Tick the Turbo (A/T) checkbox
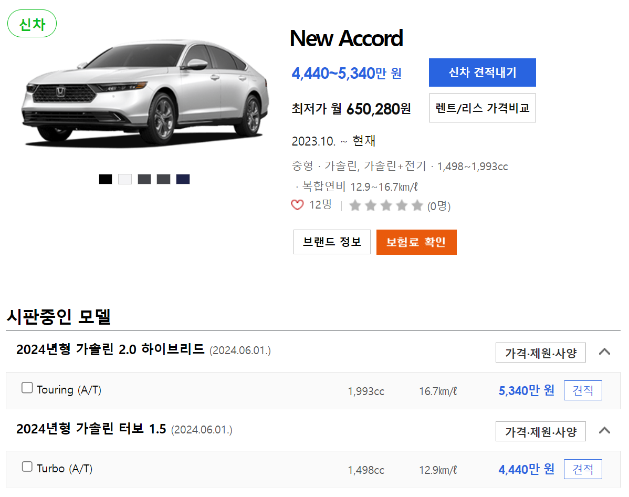This screenshot has height=497, width=629. pos(27,467)
